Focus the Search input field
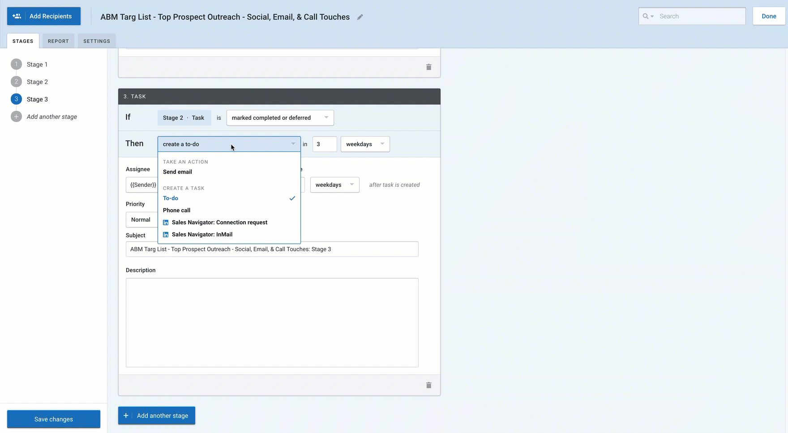The height and width of the screenshot is (433, 788). click(x=700, y=16)
